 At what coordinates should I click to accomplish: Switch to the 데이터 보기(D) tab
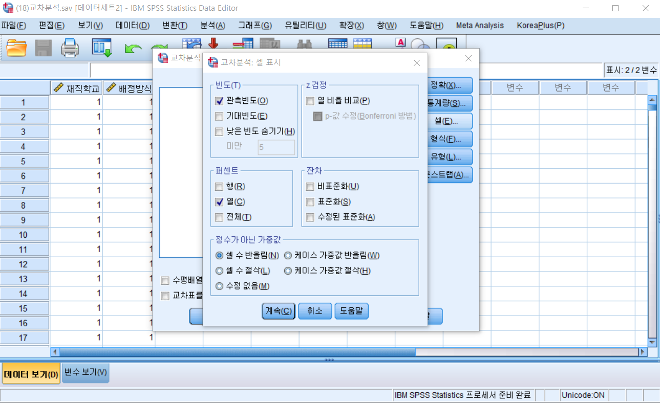(31, 374)
